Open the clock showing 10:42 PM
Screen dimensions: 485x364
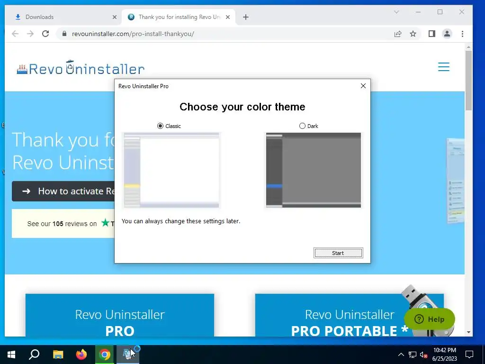pos(444,355)
